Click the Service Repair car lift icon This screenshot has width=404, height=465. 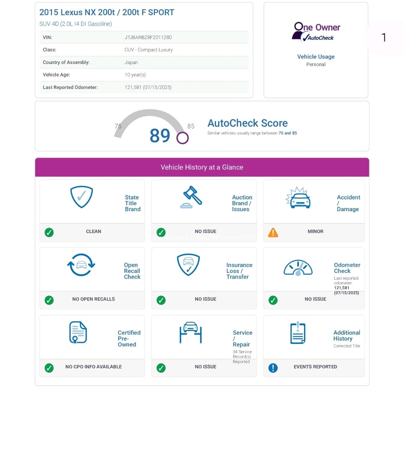pyautogui.click(x=191, y=332)
